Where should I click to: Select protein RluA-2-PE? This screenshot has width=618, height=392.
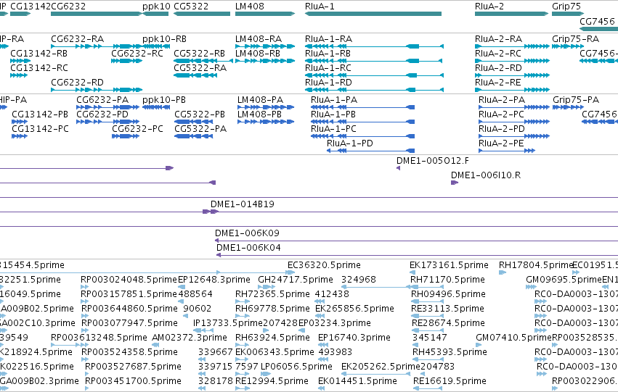click(507, 151)
